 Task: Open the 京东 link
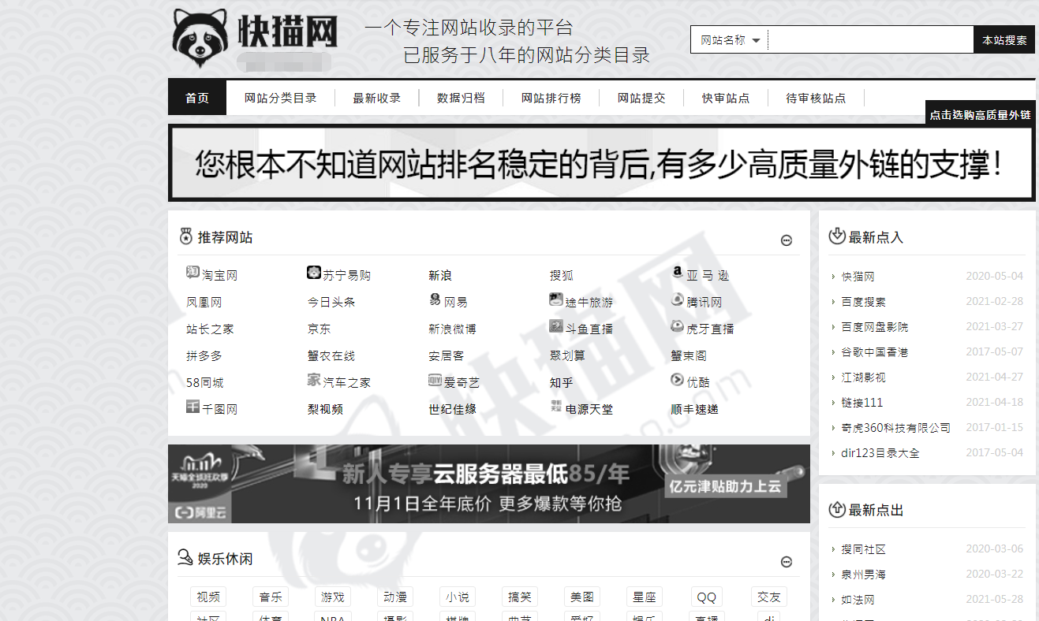pyautogui.click(x=320, y=329)
